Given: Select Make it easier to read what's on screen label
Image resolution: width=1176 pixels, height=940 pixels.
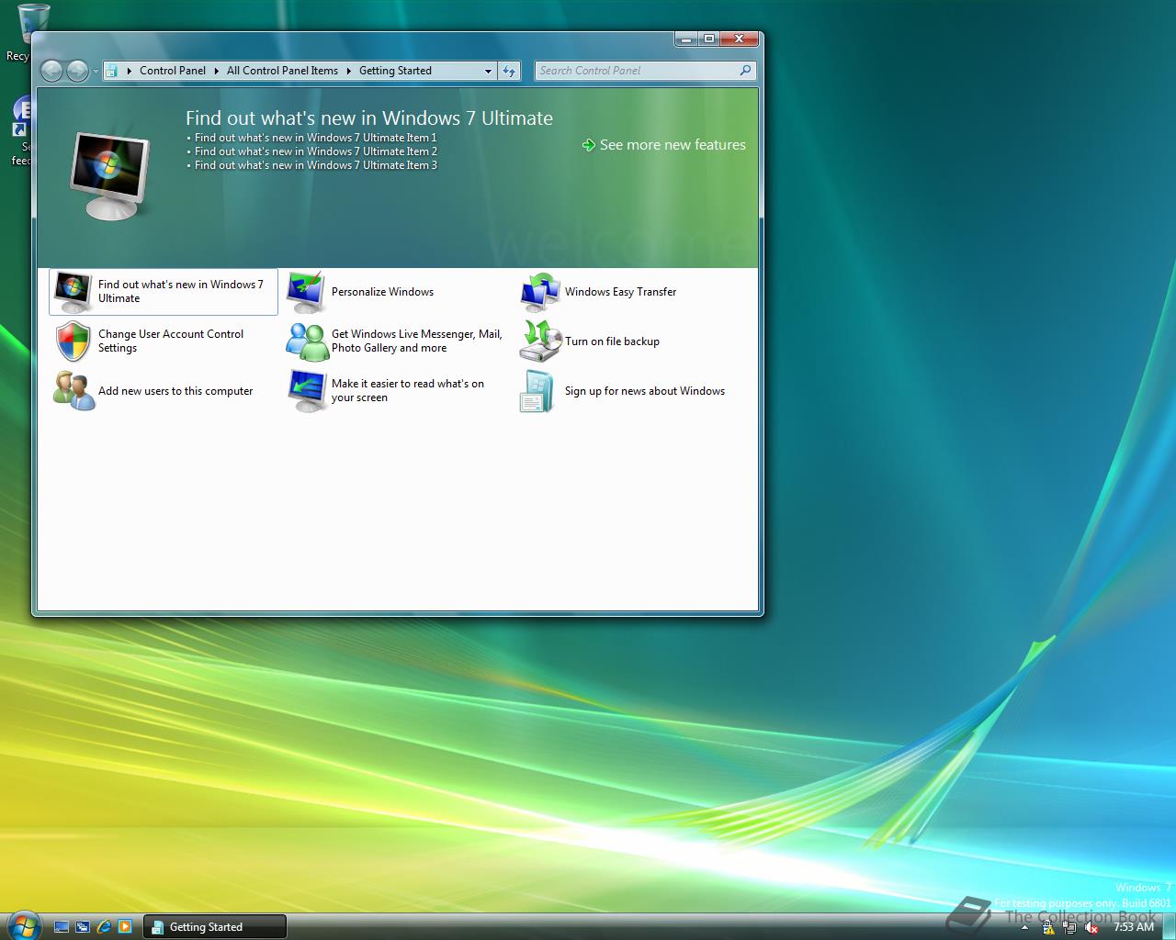Looking at the screenshot, I should click(x=408, y=391).
